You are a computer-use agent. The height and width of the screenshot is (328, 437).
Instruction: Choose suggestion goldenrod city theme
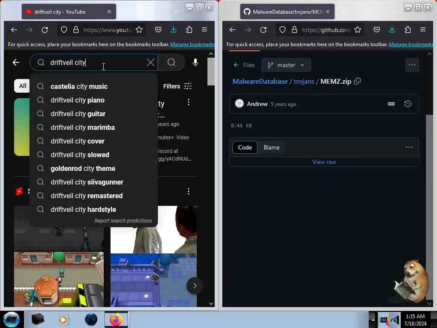click(93, 168)
